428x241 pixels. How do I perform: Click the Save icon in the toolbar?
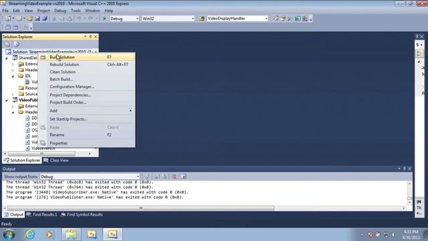pyautogui.click(x=37, y=19)
